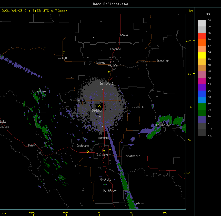Click the Base_Reflectivity title
The height and width of the screenshot is (216, 221).
[x=110, y=4]
